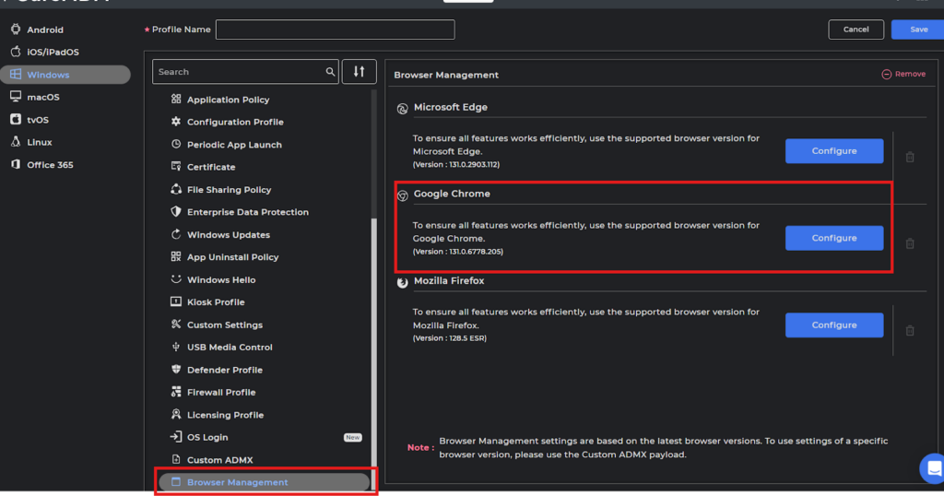Click the Profile Name text field

[x=335, y=30]
